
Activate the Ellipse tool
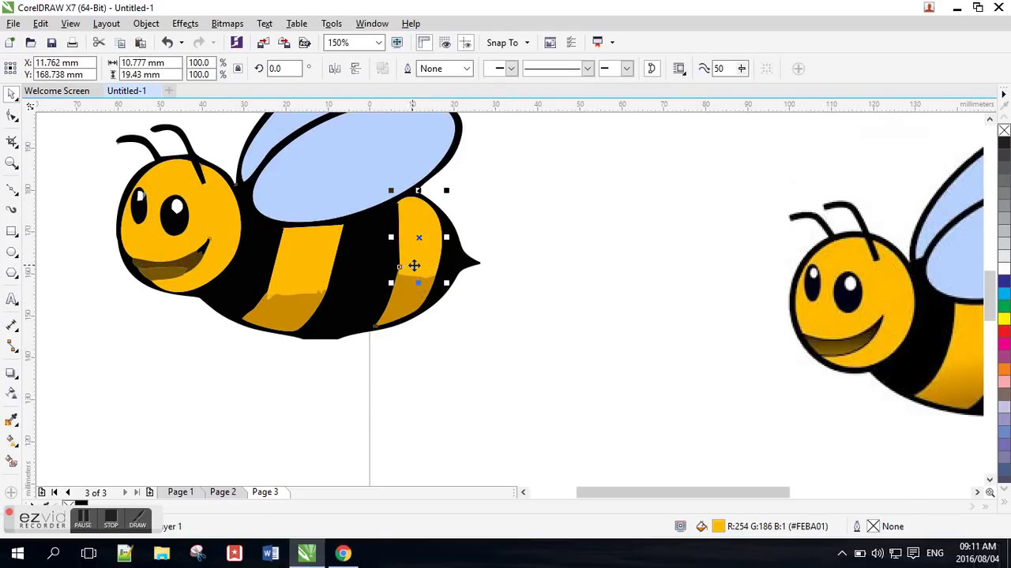(x=12, y=252)
